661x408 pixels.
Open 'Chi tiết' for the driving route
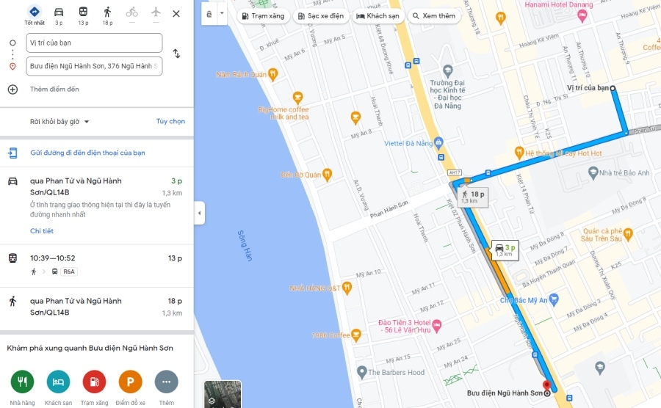[42, 230]
